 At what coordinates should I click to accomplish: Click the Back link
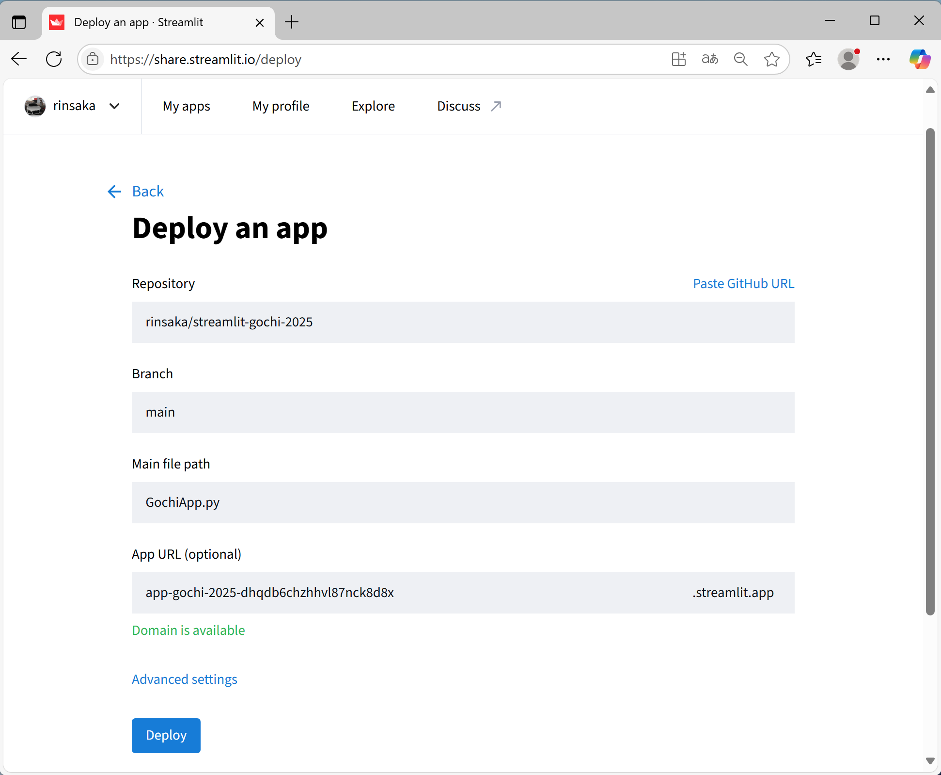[x=148, y=192]
